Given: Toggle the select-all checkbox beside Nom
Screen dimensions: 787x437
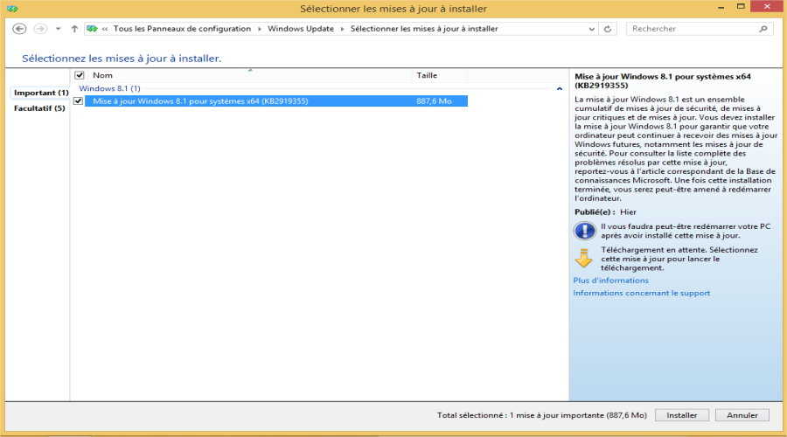Looking at the screenshot, I should coord(80,75).
